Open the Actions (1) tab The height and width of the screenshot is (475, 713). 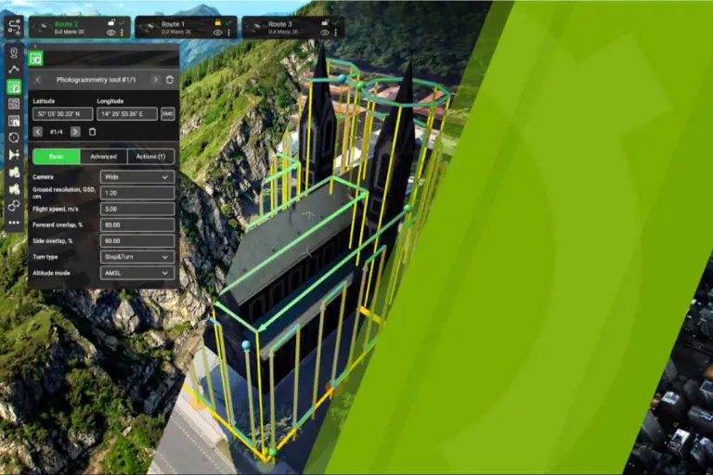click(x=150, y=156)
